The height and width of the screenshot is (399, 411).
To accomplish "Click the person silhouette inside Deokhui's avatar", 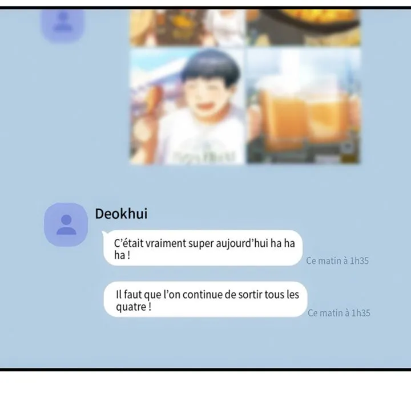I will [66, 225].
